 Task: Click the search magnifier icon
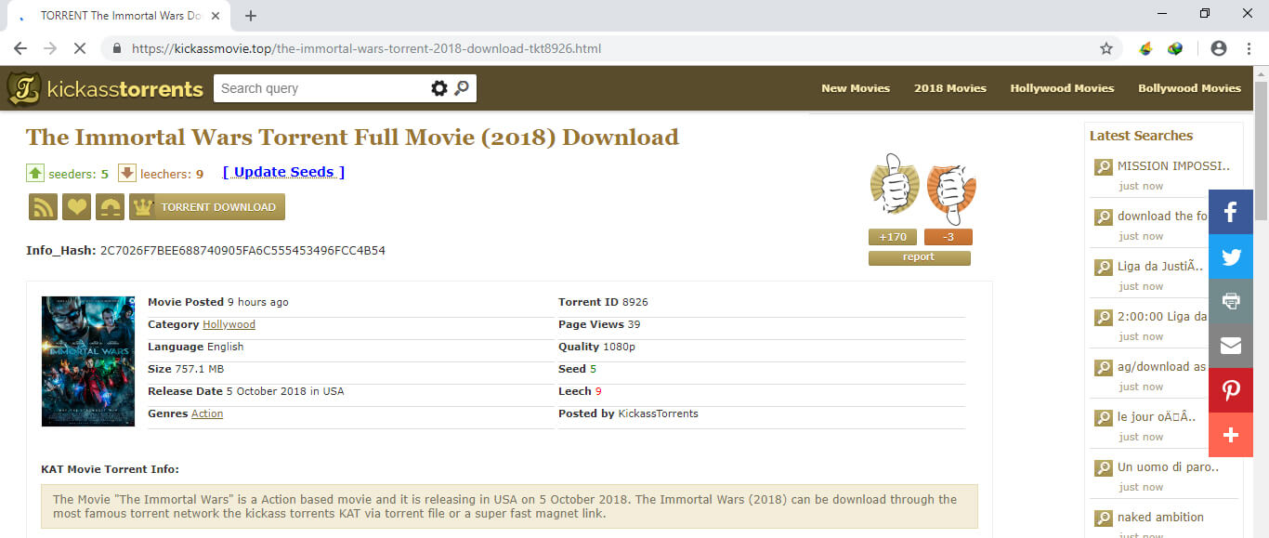pyautogui.click(x=462, y=88)
